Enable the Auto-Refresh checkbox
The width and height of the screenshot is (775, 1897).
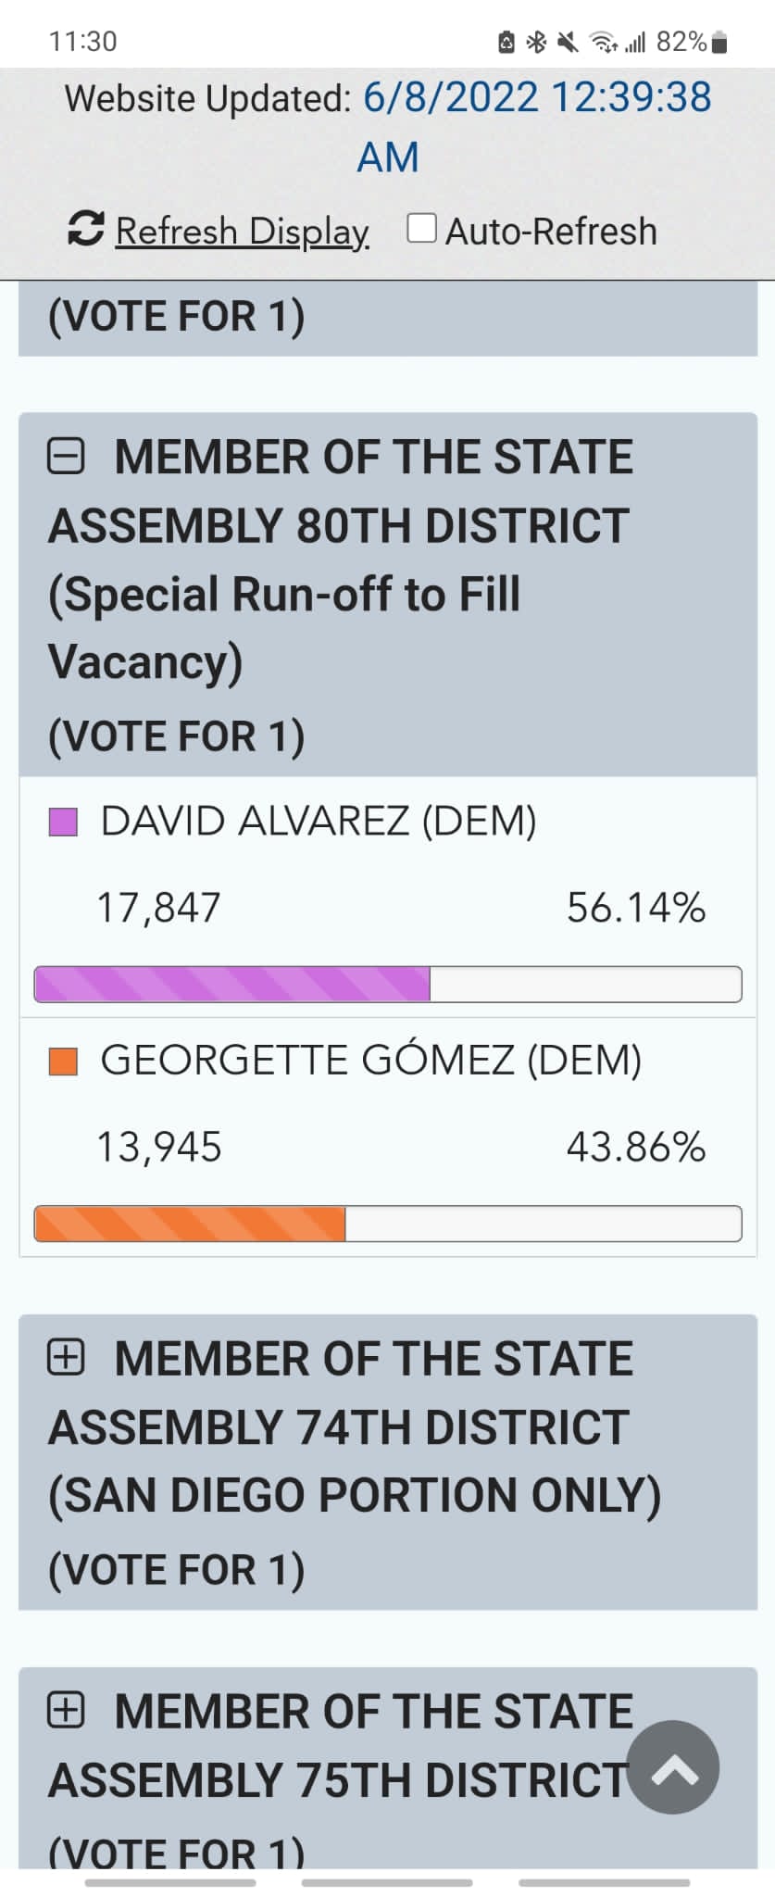pyautogui.click(x=422, y=228)
